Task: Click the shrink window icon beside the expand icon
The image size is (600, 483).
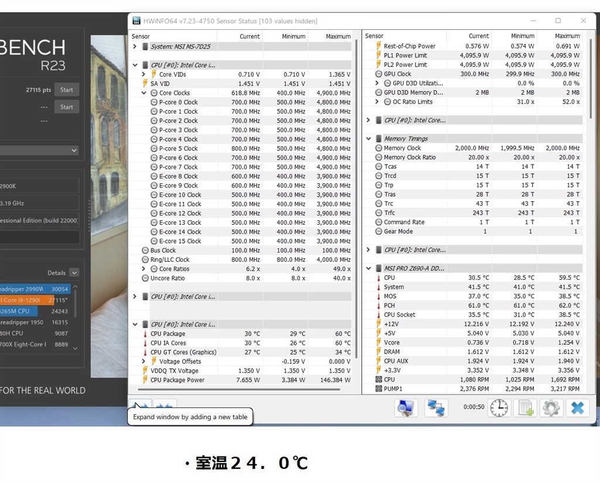Action: point(165,405)
